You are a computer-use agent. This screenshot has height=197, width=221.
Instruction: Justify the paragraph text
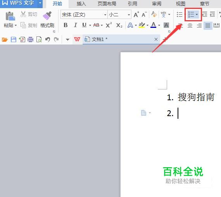208,26
